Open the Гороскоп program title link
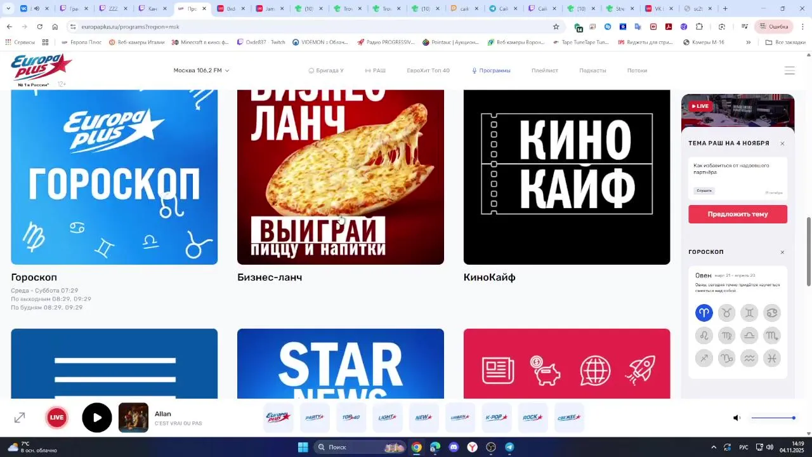 coord(34,277)
